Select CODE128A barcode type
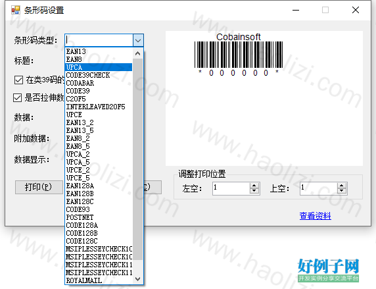Image resolution: width=376 pixels, height=289 pixels. tap(99, 226)
